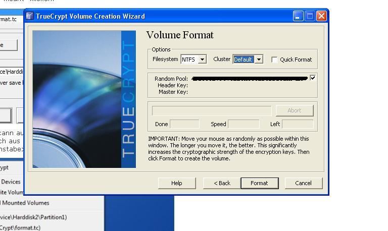Maximize the Volume Creation Wizard window
Viewport: 388px width, 231px height.
[x=310, y=16]
